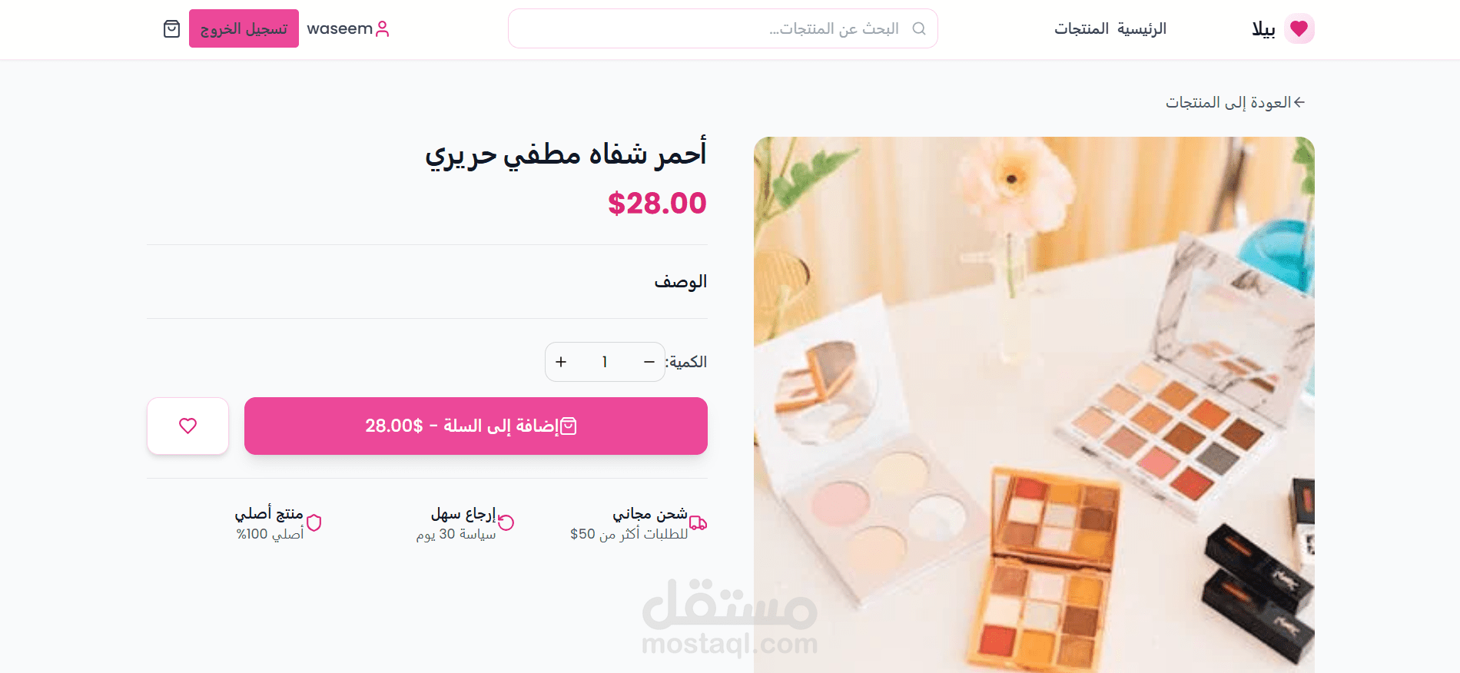This screenshot has height=673, width=1460.
Task: Click the easy returns arrow icon
Action: [506, 522]
